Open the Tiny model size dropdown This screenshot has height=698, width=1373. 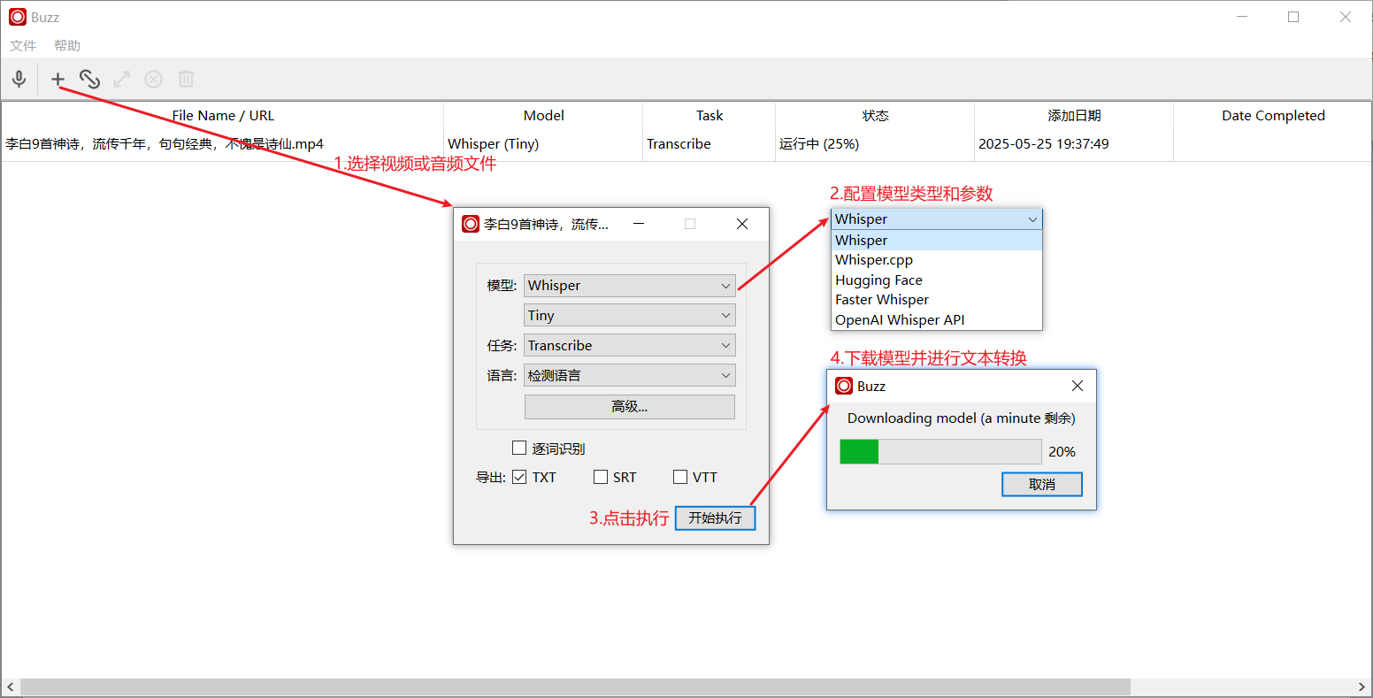[x=630, y=316]
